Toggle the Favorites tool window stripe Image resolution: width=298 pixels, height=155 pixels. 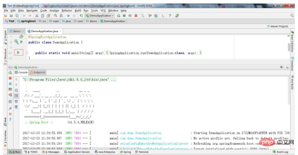[x=5, y=139]
